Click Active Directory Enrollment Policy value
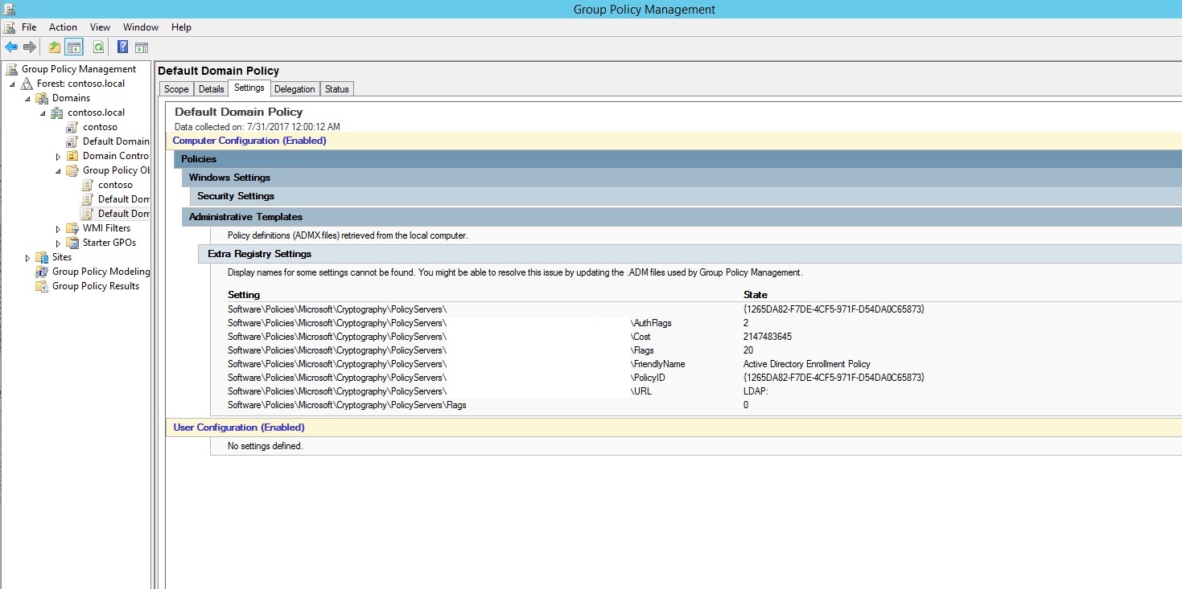Screen dimensions: 1182x589 (807, 364)
